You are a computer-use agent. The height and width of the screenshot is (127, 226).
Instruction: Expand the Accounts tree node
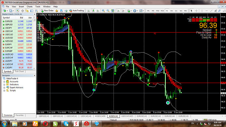point(4,82)
